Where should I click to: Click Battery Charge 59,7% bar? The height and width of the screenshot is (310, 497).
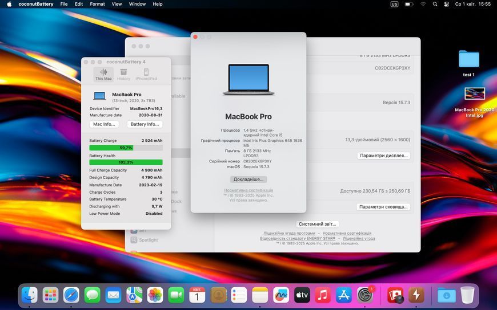[x=126, y=148]
